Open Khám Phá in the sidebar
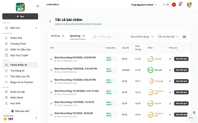 (20, 38)
